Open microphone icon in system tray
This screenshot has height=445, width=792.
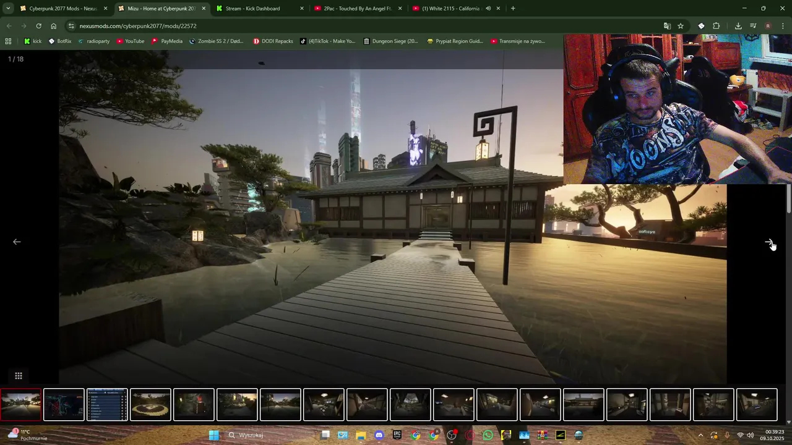[x=726, y=435]
